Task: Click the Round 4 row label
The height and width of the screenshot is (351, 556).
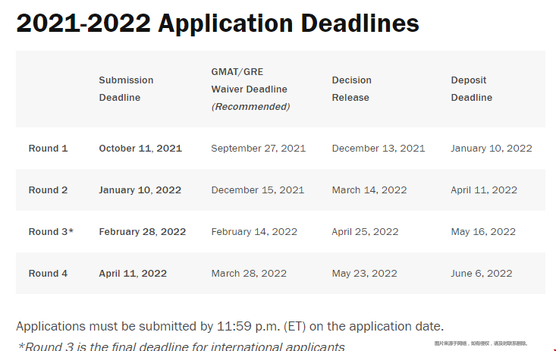Action: pyautogui.click(x=48, y=274)
